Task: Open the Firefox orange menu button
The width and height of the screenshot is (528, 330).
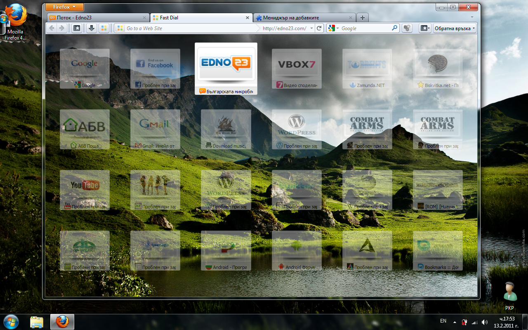Action: [64, 7]
